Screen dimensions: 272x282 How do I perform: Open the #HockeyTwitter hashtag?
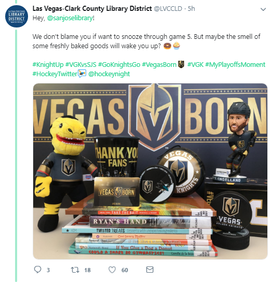click(x=55, y=74)
